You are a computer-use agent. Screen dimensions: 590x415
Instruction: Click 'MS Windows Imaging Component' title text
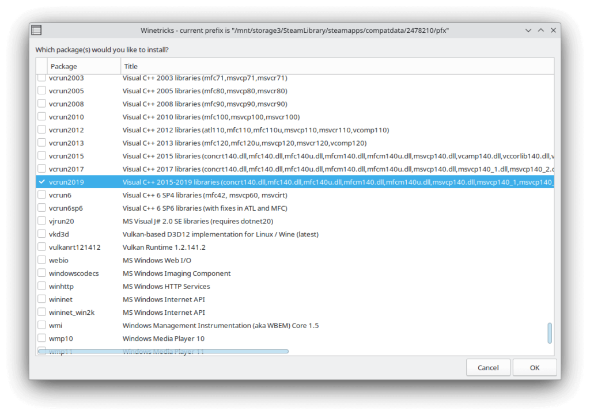pos(176,273)
